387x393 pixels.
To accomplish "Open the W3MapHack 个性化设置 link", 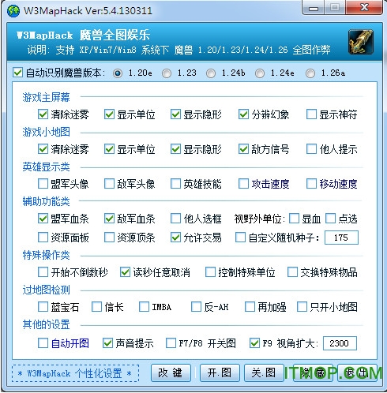I will coord(75,373).
